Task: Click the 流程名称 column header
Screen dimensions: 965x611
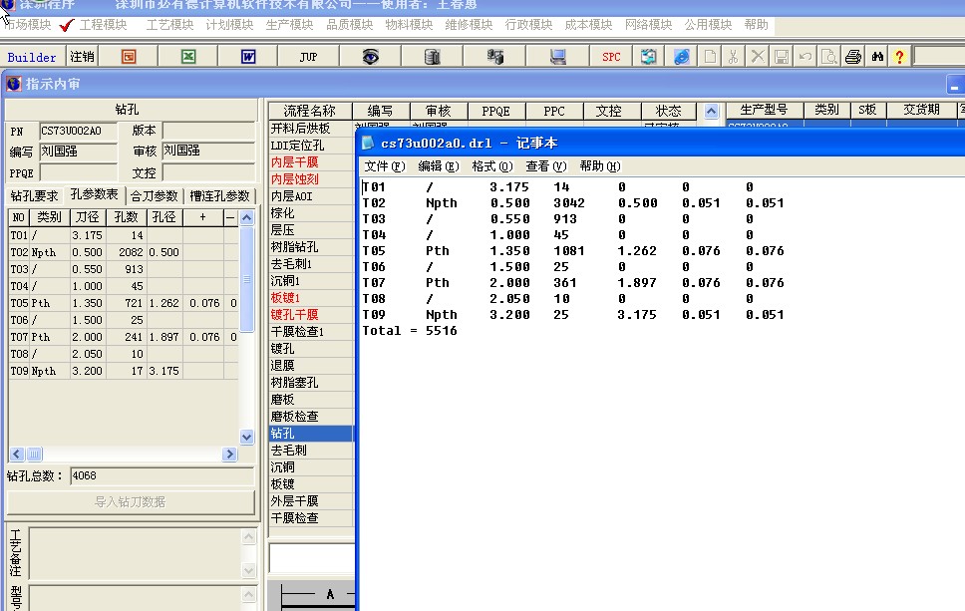Action: pyautogui.click(x=310, y=111)
